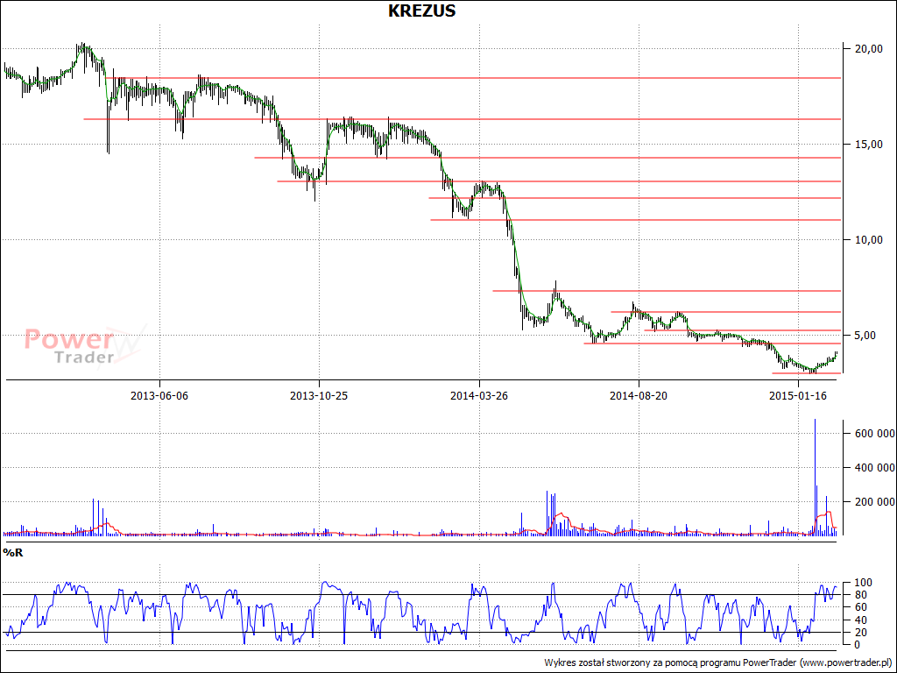This screenshot has height=673, width=897.
Task: Click the 400 000 volume axis label
Action: coord(875,468)
